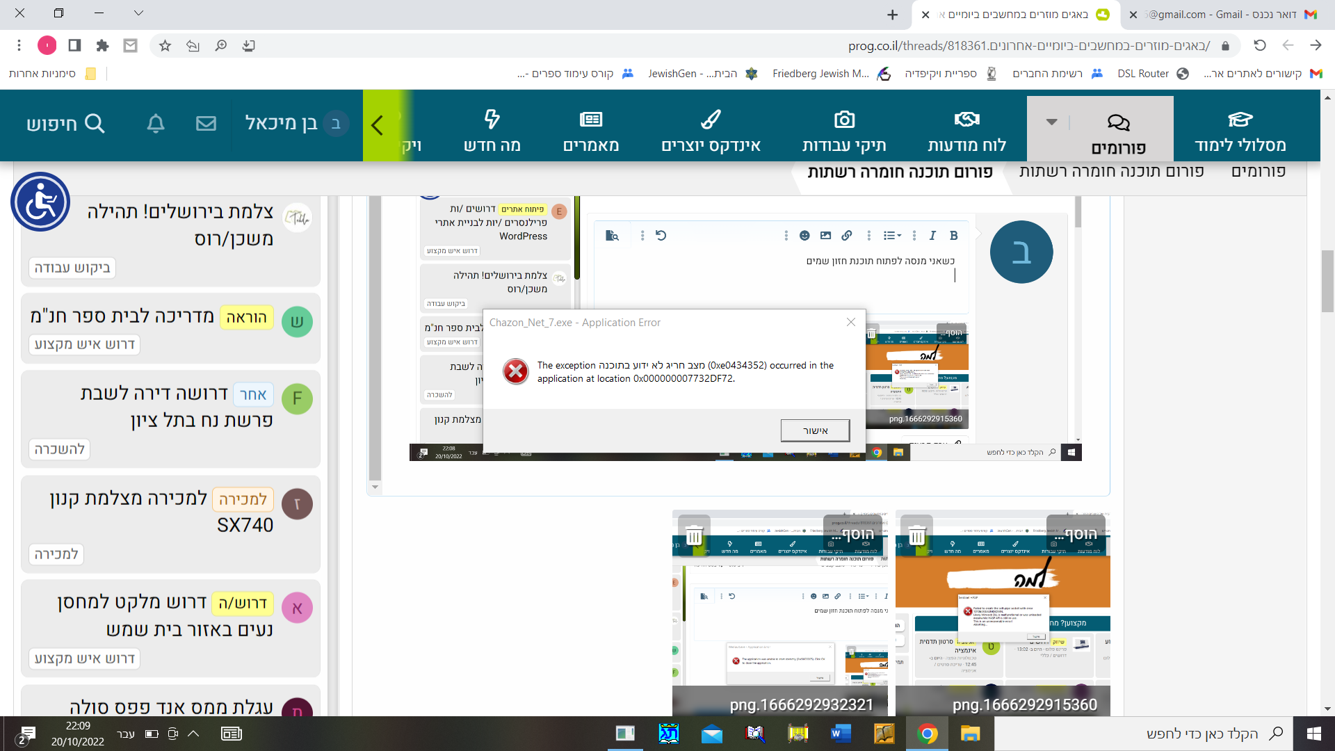
Task: Open Chrome extensions puzzle icon
Action: pos(102,46)
